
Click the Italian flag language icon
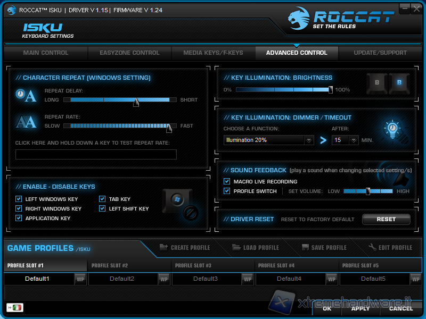click(18, 308)
